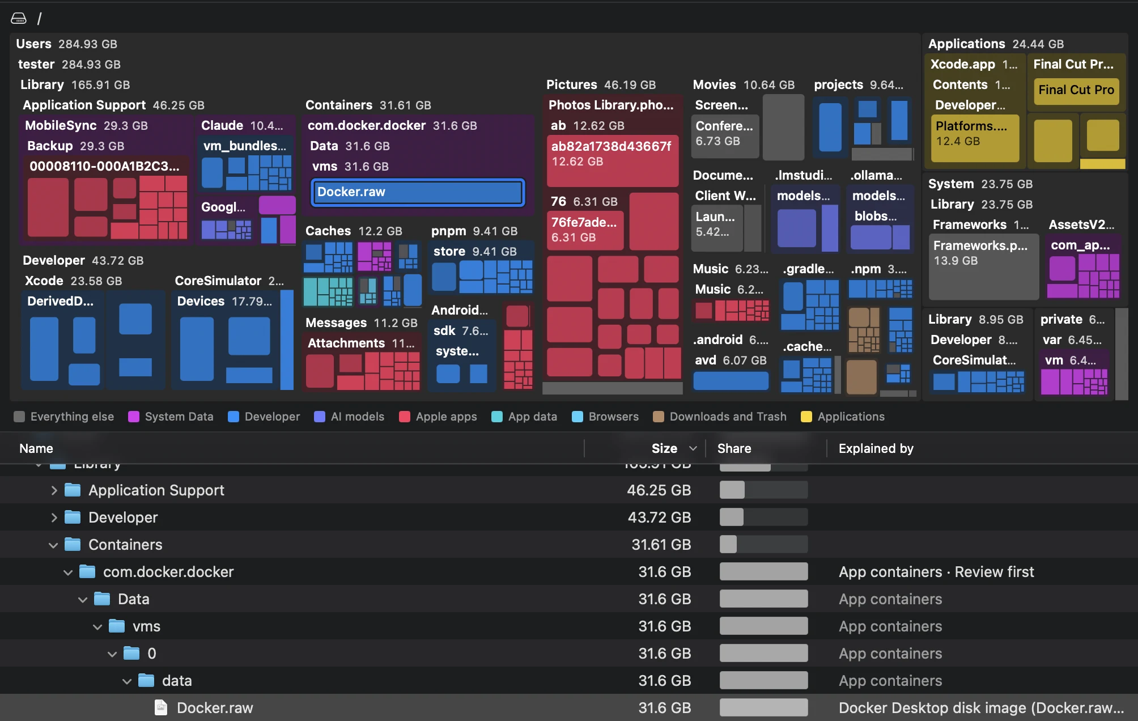Click the Messages 11.2 GB treemap header

tap(361, 323)
